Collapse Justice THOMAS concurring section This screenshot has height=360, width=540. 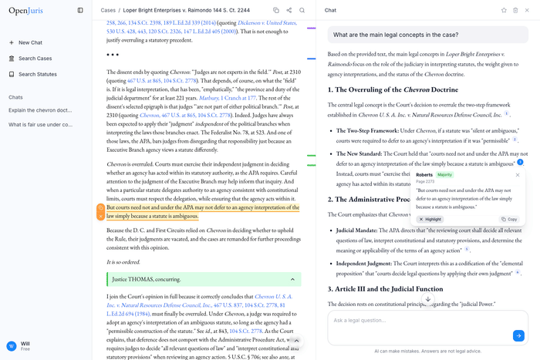point(292,279)
